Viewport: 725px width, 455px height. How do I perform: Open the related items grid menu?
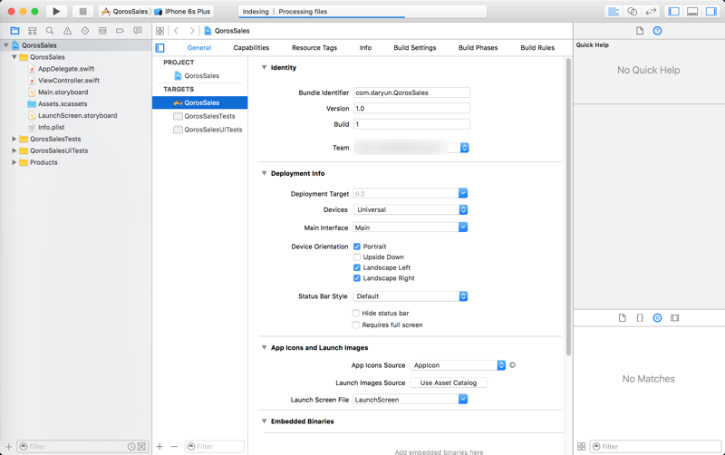pyautogui.click(x=160, y=31)
